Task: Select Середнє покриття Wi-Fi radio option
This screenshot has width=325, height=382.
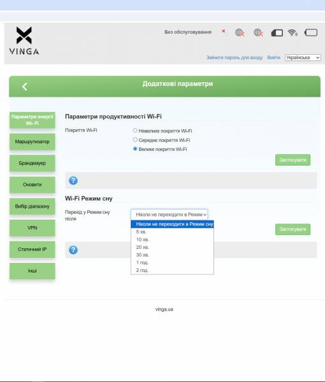Action: 135,139
